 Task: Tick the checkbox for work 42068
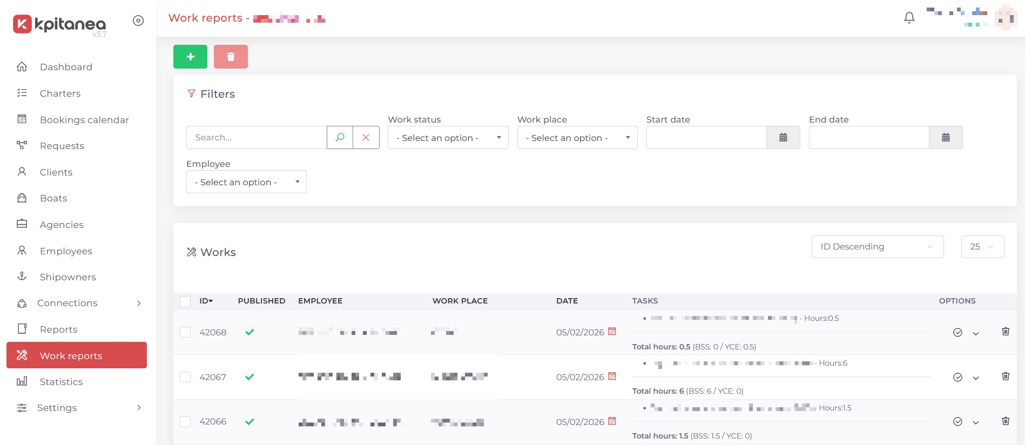(x=185, y=332)
